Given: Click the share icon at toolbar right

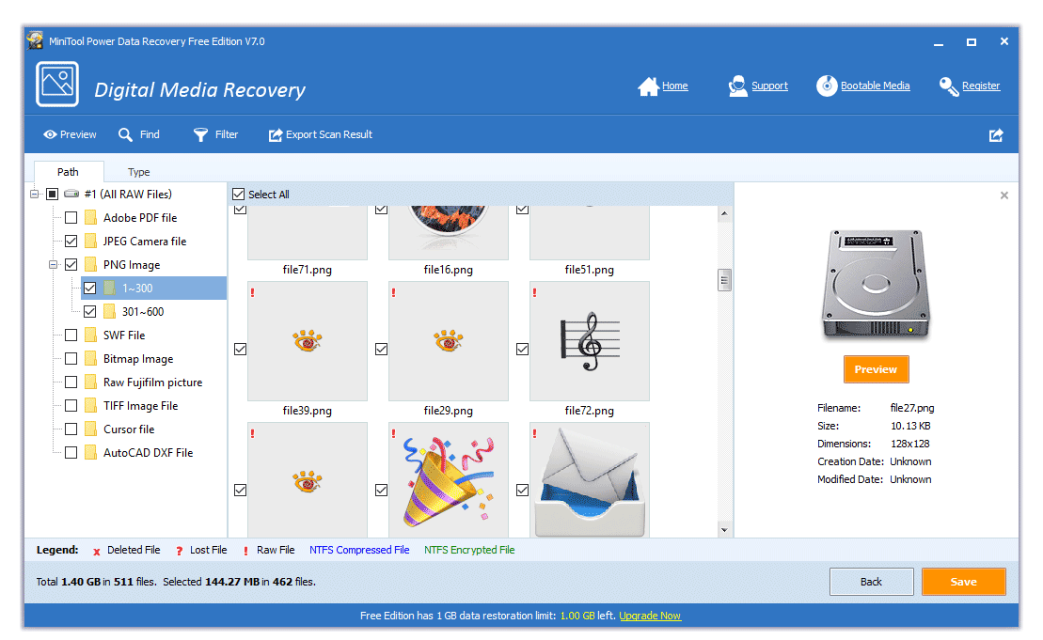Looking at the screenshot, I should (996, 135).
